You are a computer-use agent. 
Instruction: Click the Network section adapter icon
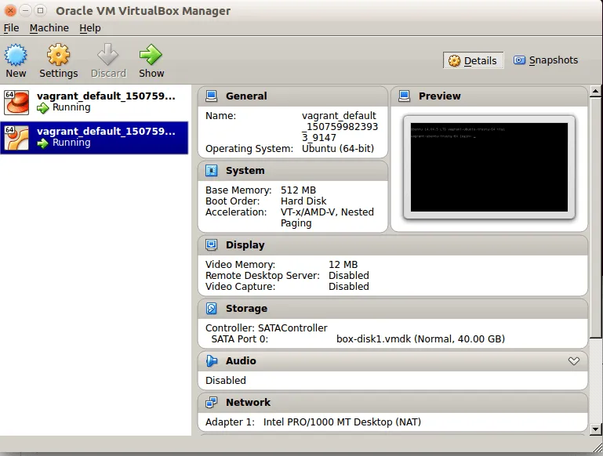coord(211,403)
